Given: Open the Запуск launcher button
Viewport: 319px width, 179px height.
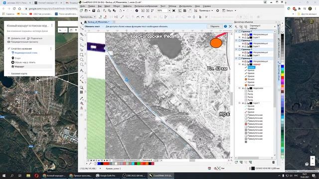Looking at the screenshot, I should [229, 10].
